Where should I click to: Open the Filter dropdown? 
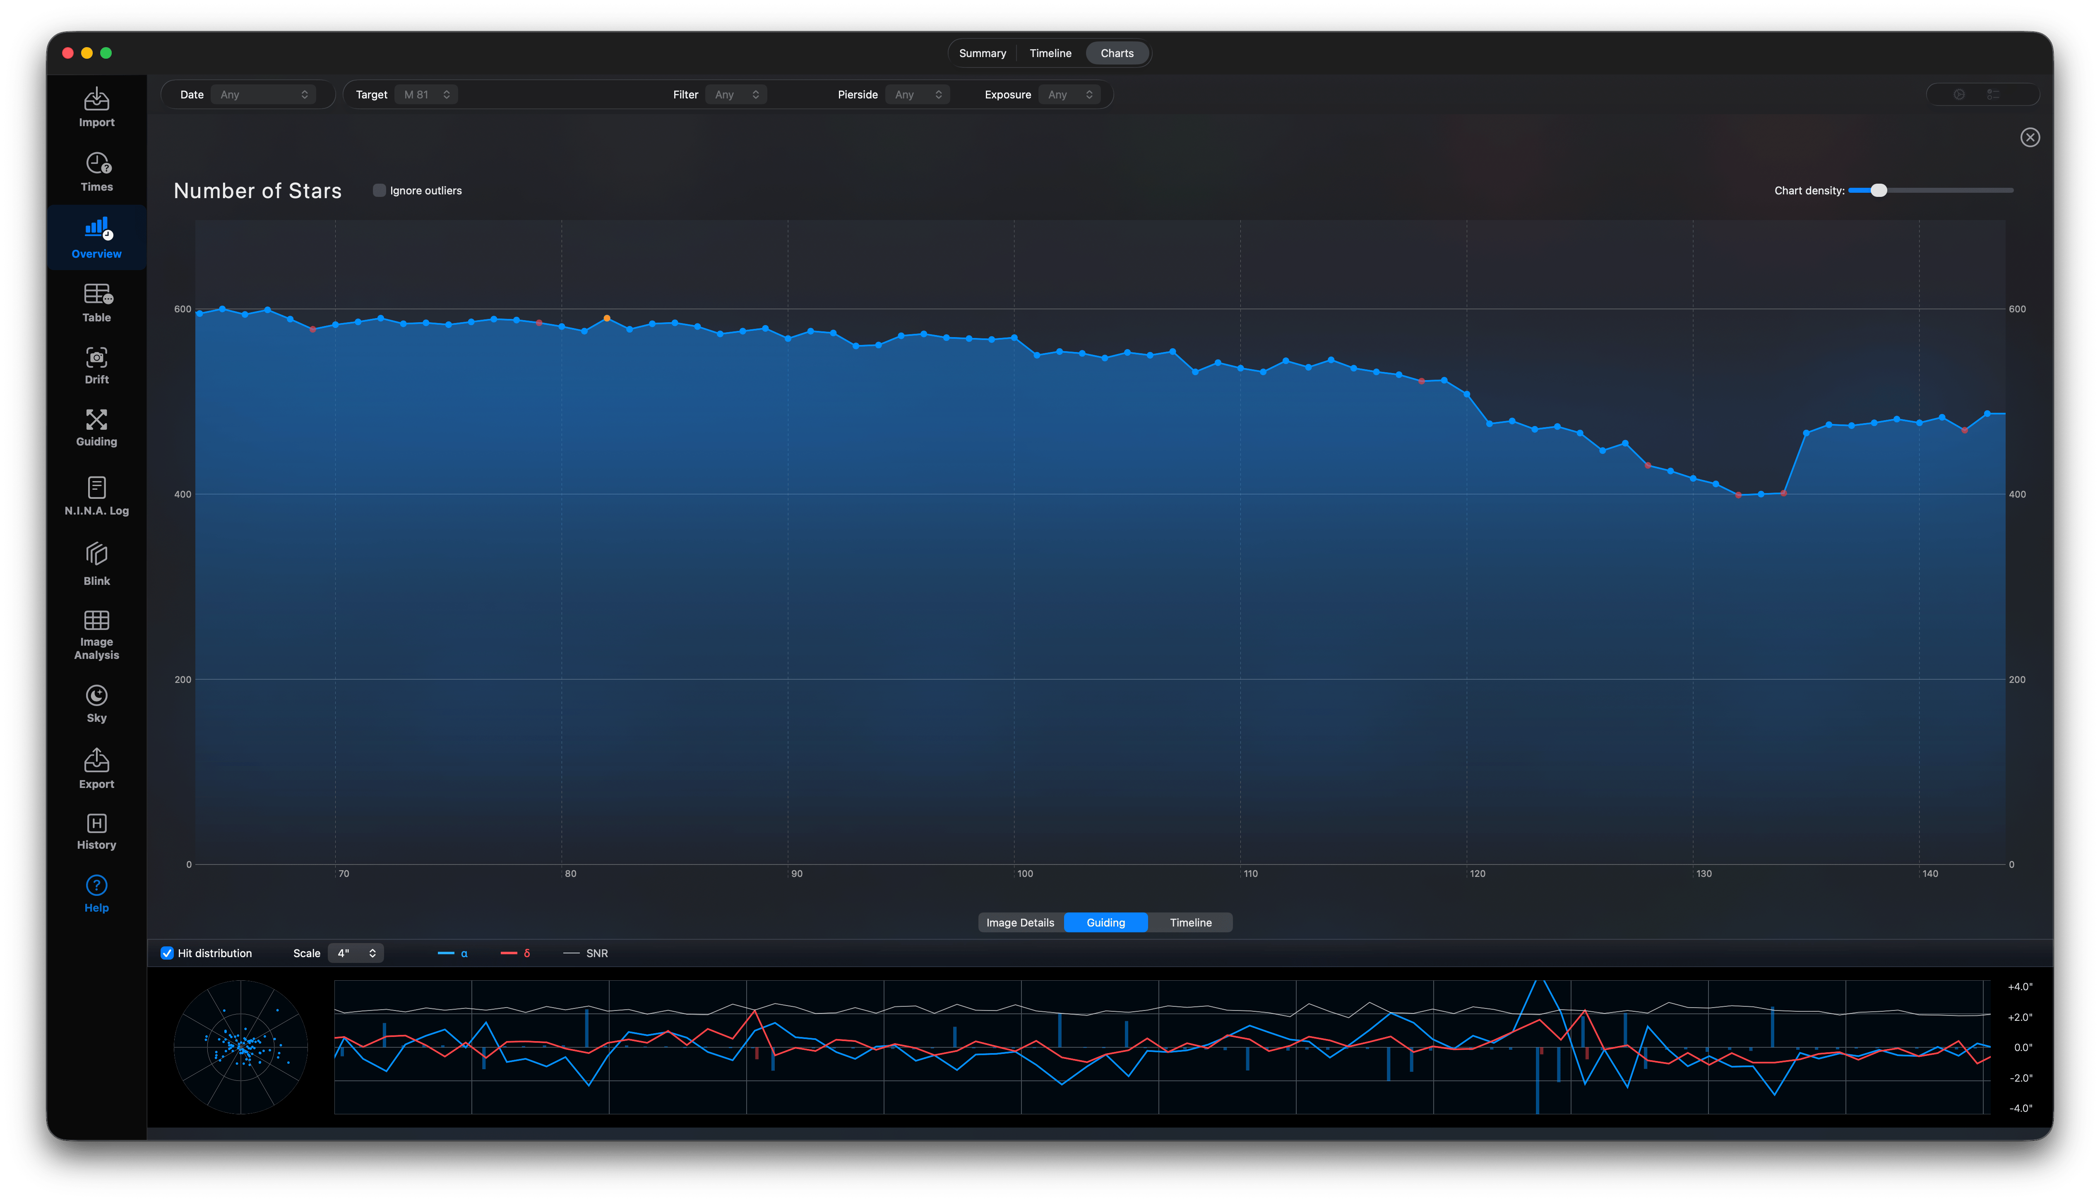point(737,95)
